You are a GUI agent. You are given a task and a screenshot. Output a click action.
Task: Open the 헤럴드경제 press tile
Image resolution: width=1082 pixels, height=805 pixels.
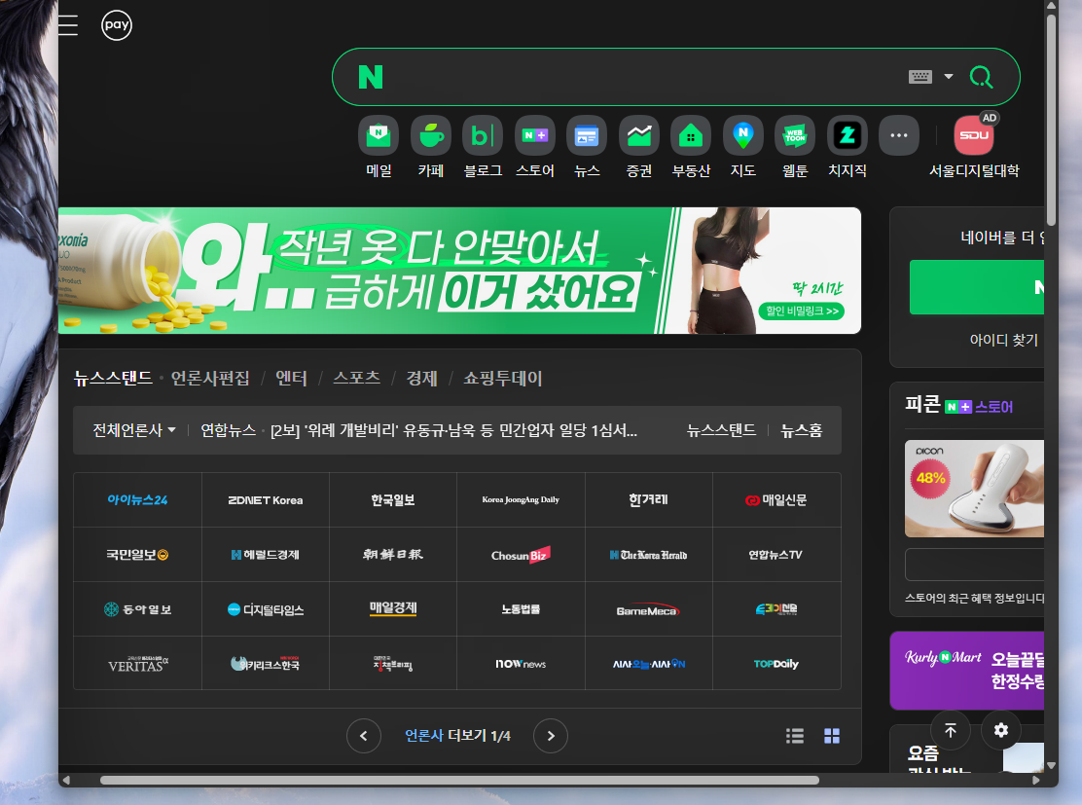[266, 555]
